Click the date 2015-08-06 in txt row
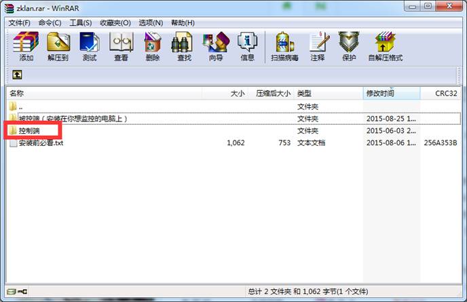467x302 pixels. 391,143
